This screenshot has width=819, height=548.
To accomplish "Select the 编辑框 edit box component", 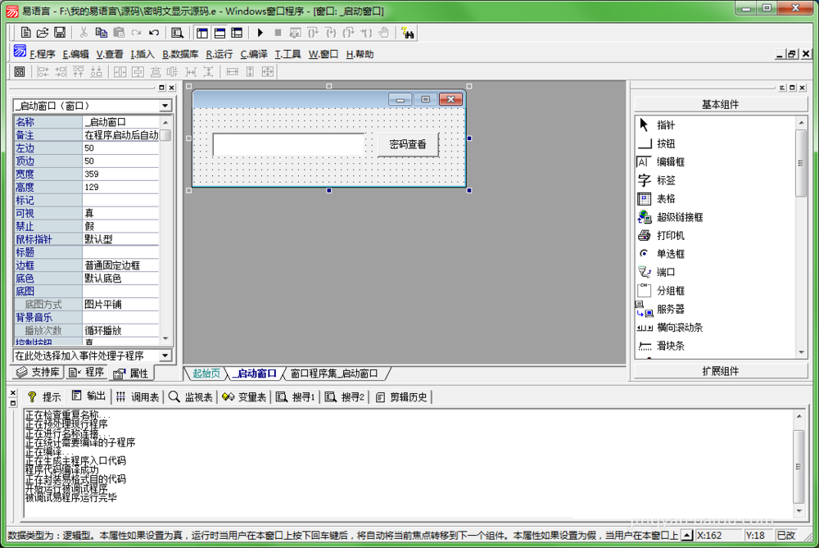I will pos(670,162).
